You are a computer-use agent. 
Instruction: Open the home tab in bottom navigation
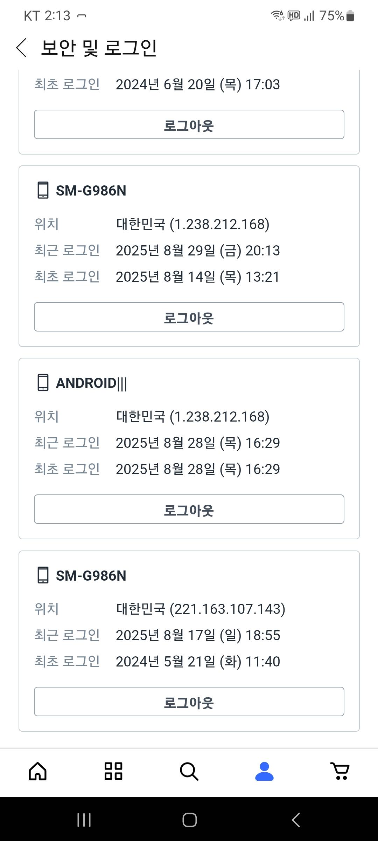click(x=38, y=771)
